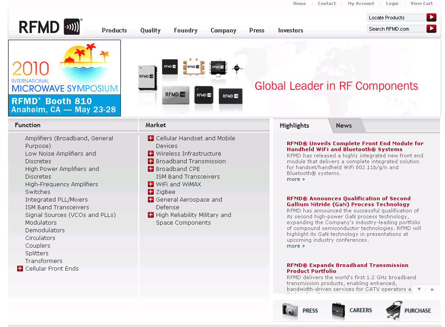Viewport: 445px width, 327px height.
Task: Select Splitters in Function list
Action: (37, 253)
